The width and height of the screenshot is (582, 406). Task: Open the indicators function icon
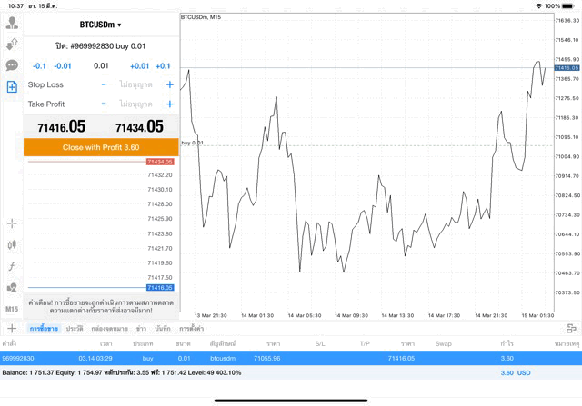(12, 266)
